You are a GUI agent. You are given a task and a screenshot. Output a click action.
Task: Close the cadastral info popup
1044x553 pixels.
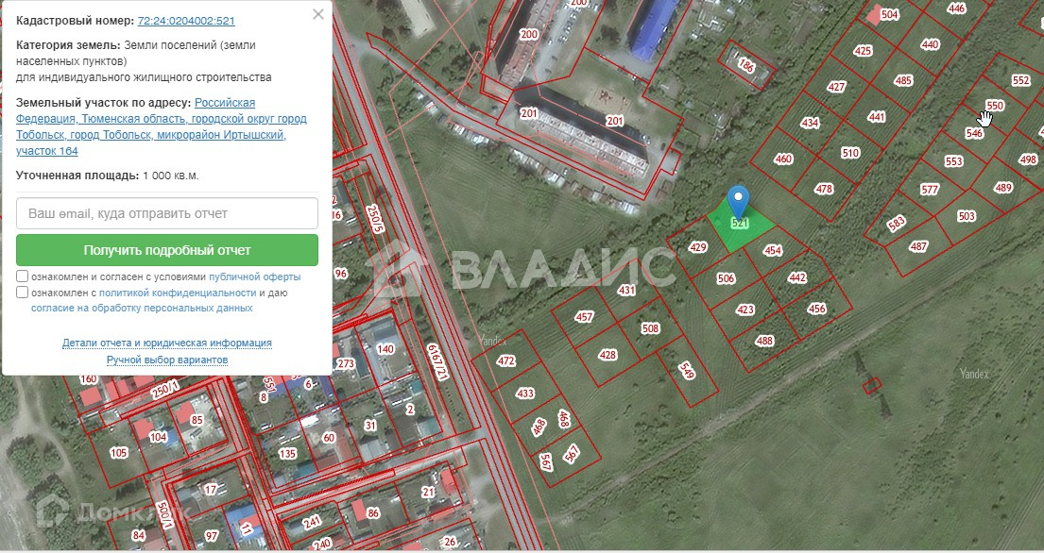[x=318, y=14]
